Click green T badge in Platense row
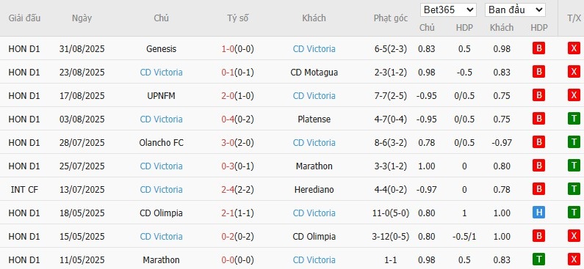The image size is (584, 269). [574, 119]
